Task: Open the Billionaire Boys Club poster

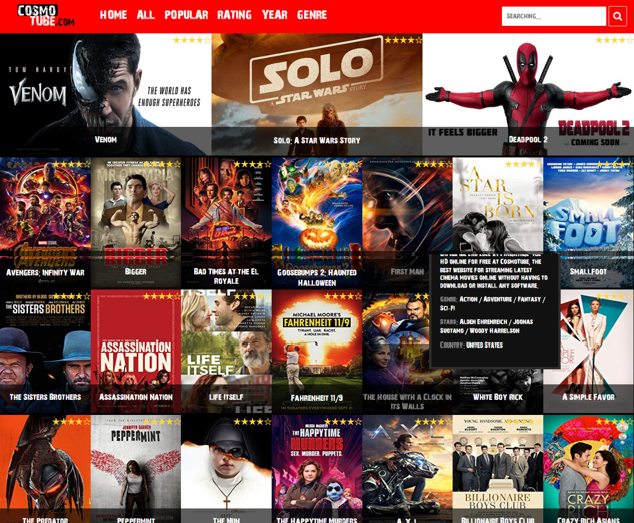Action: click(x=498, y=469)
